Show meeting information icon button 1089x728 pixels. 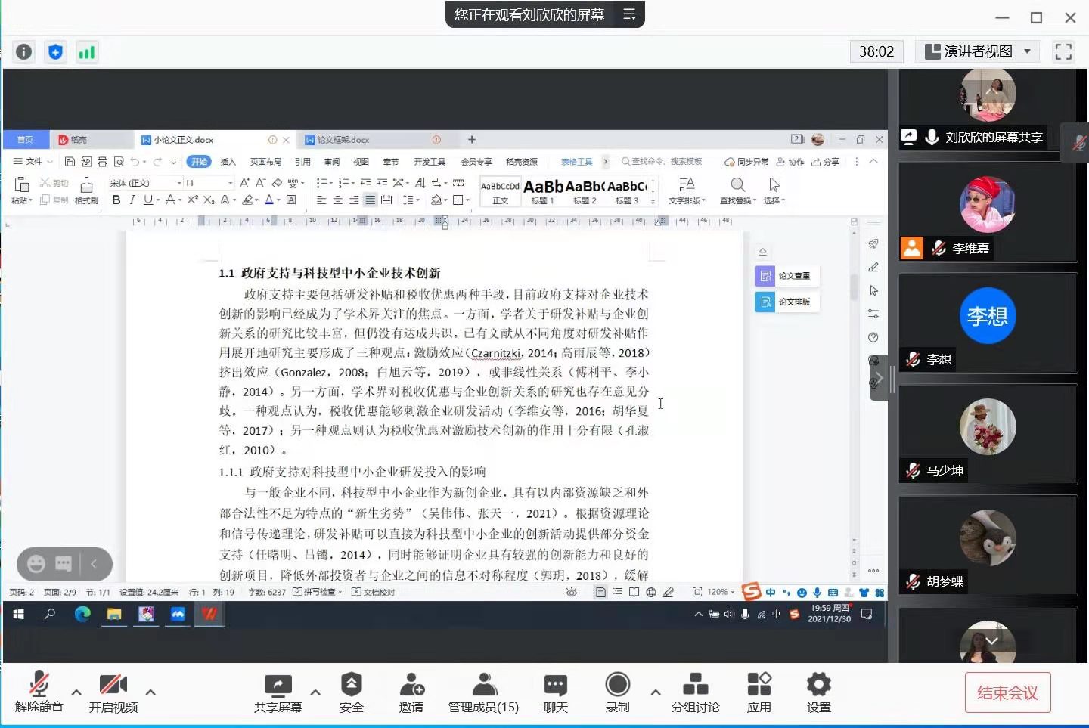click(24, 51)
